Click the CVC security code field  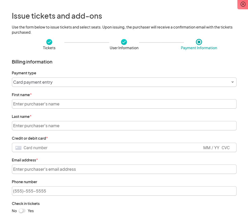point(226,148)
